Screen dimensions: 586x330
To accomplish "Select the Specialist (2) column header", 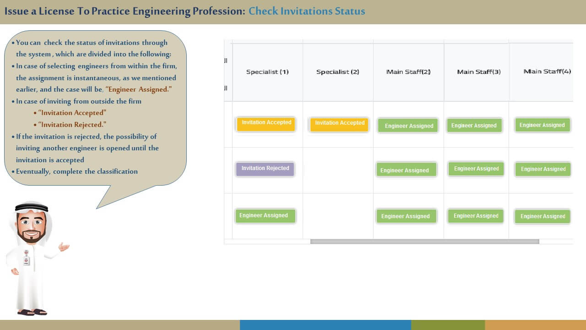I will point(338,72).
